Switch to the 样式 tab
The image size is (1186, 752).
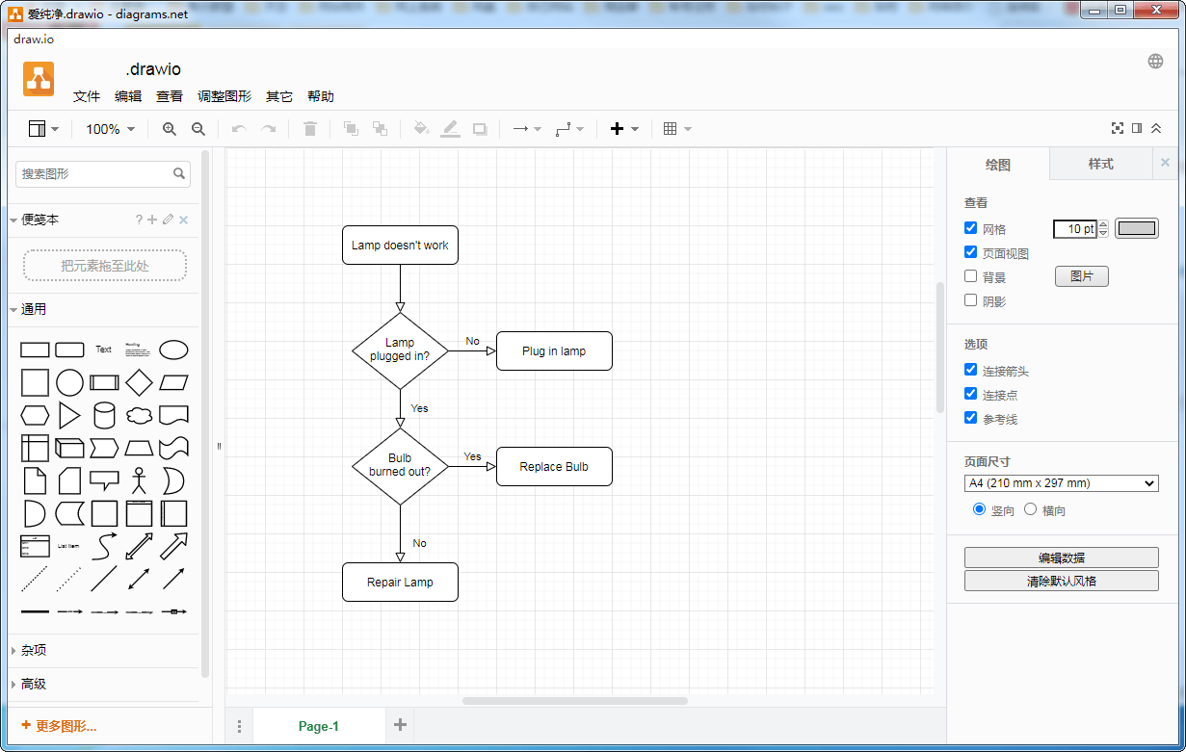[1100, 165]
